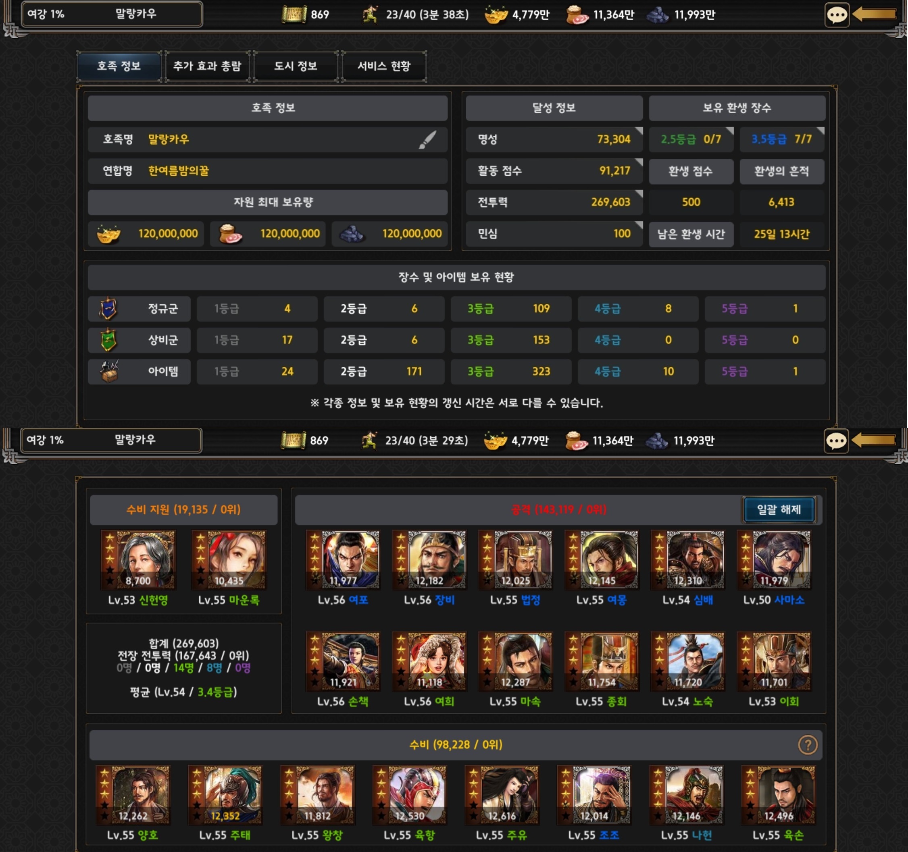Click the 아이템 chest icon
This screenshot has width=908, height=852.
(x=109, y=371)
